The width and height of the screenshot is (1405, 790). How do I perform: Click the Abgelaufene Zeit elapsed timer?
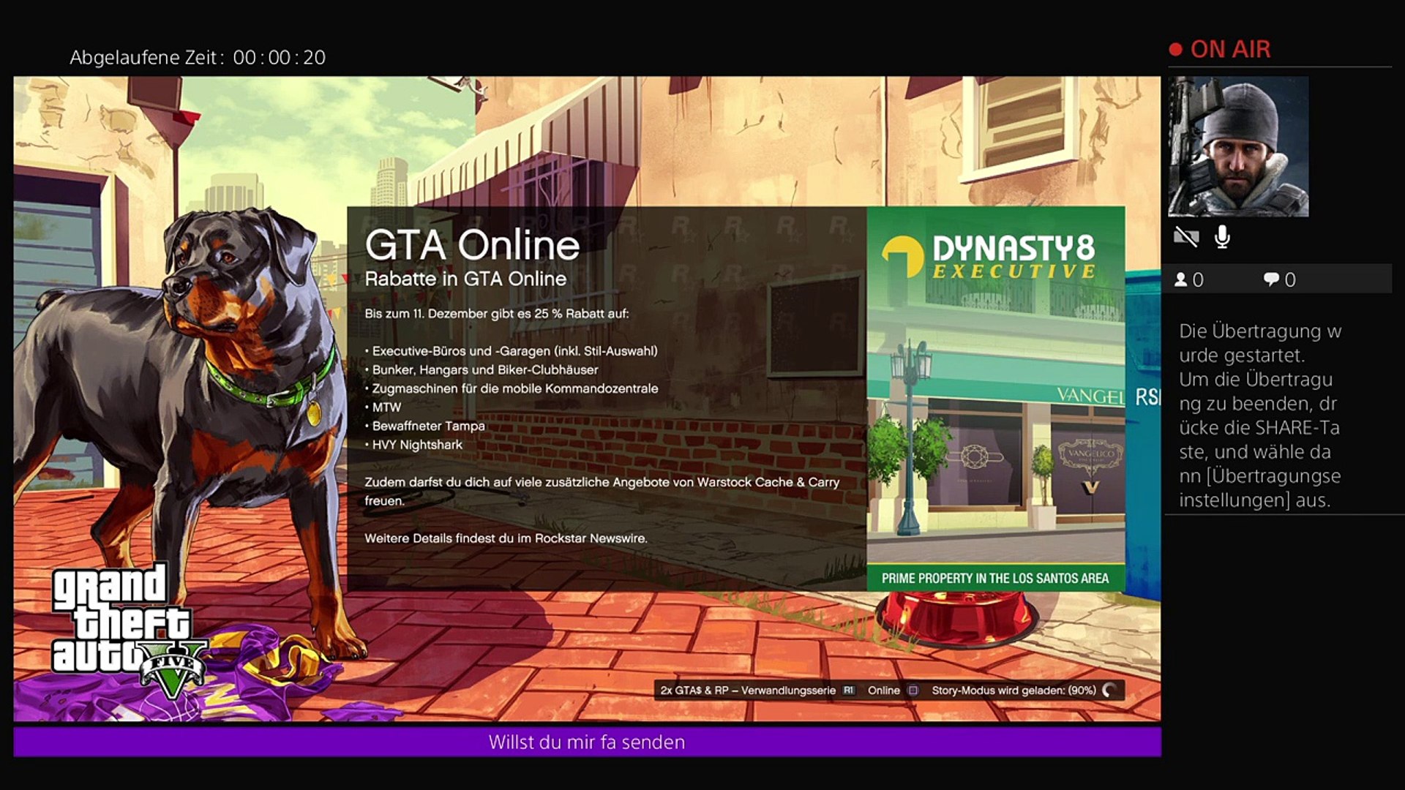(198, 57)
